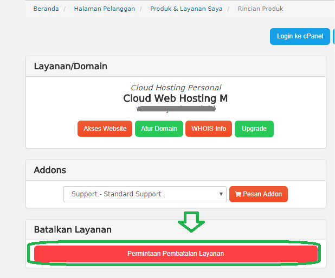Click the cut-off blue button beside Login ke cPanel
The image size is (335, 278).
coord(333,36)
